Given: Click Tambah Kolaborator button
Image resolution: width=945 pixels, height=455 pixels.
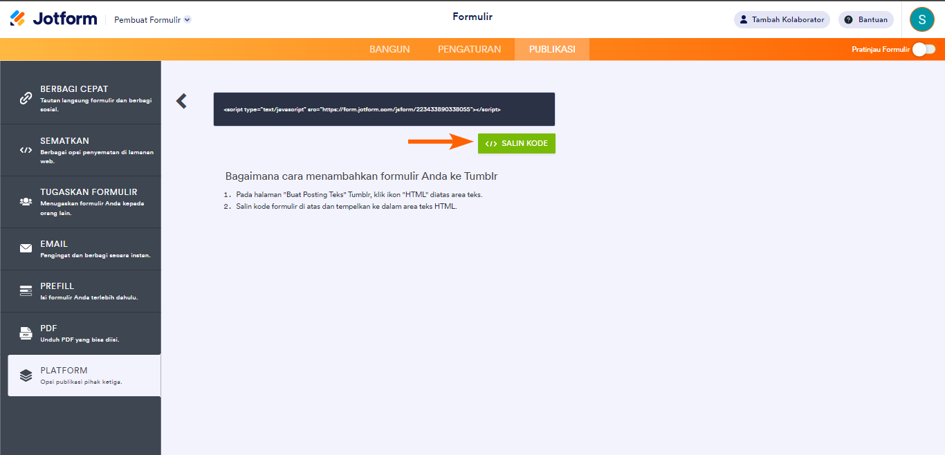Looking at the screenshot, I should 782,19.
